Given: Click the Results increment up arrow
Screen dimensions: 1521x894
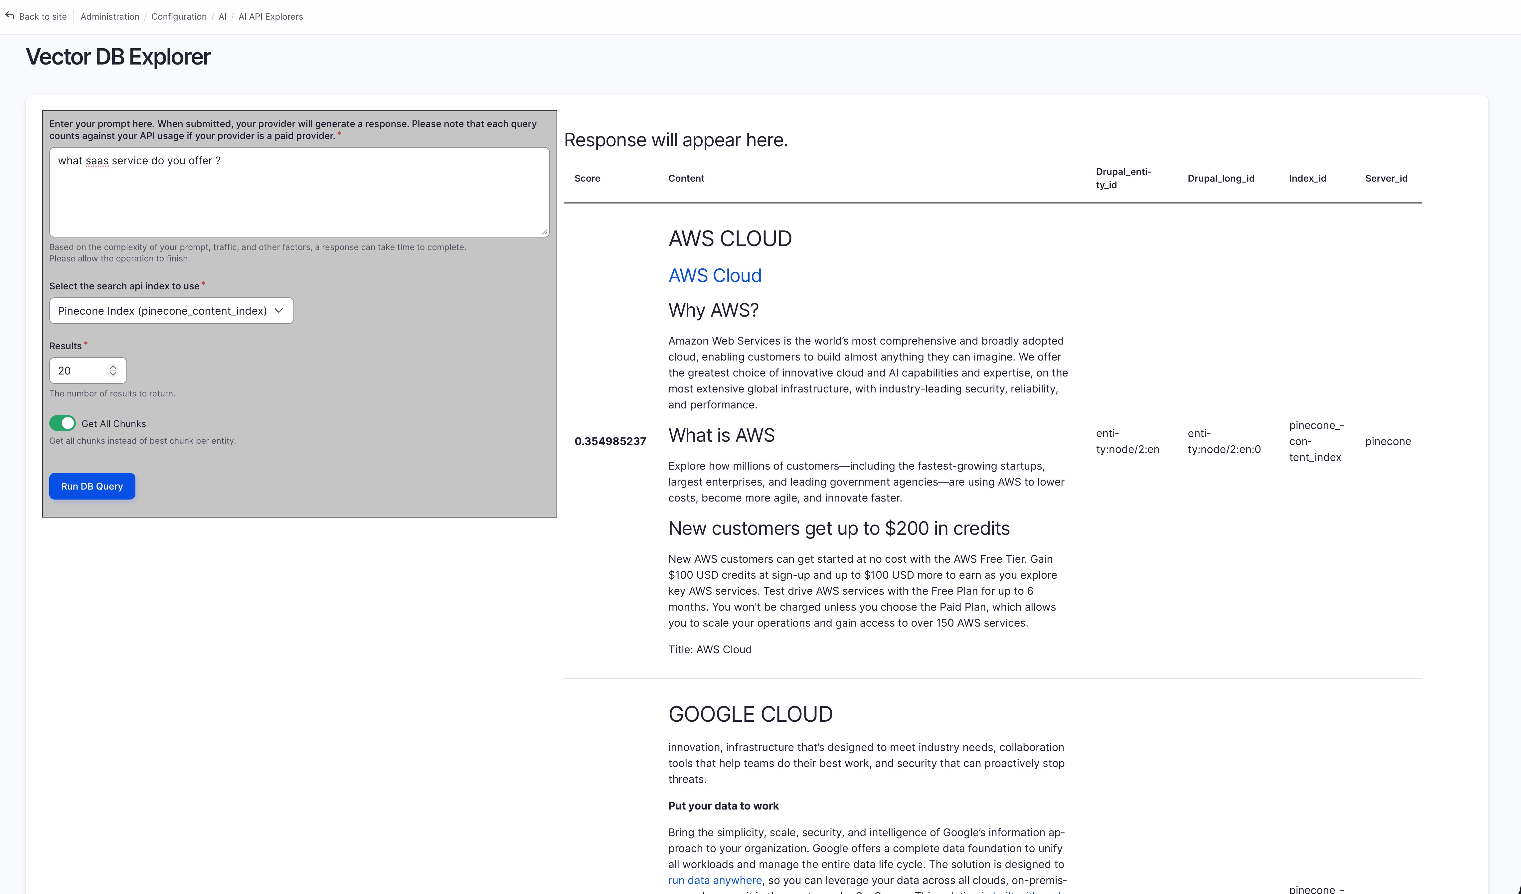Looking at the screenshot, I should point(113,366).
